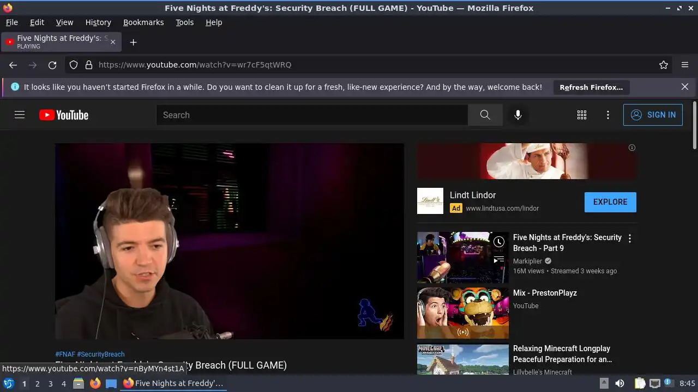Open Five Nights at Freddy's Part 9 title
Screen dimensions: 698x392
click(567, 243)
